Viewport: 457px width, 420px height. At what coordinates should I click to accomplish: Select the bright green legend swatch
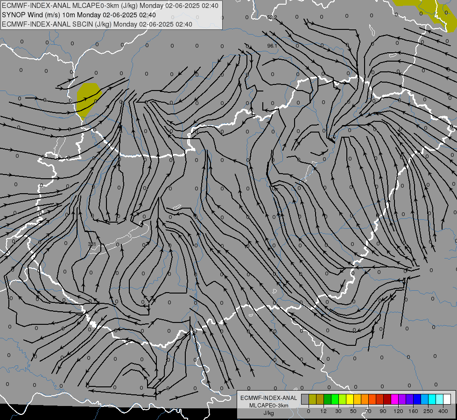(x=335, y=399)
